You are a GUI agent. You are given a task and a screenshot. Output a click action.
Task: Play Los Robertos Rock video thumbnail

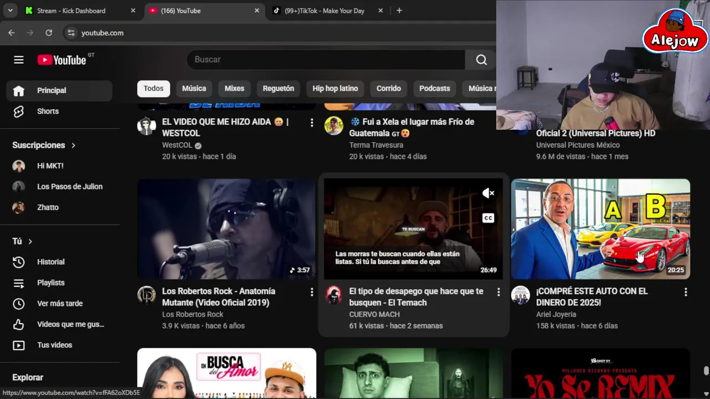click(227, 229)
